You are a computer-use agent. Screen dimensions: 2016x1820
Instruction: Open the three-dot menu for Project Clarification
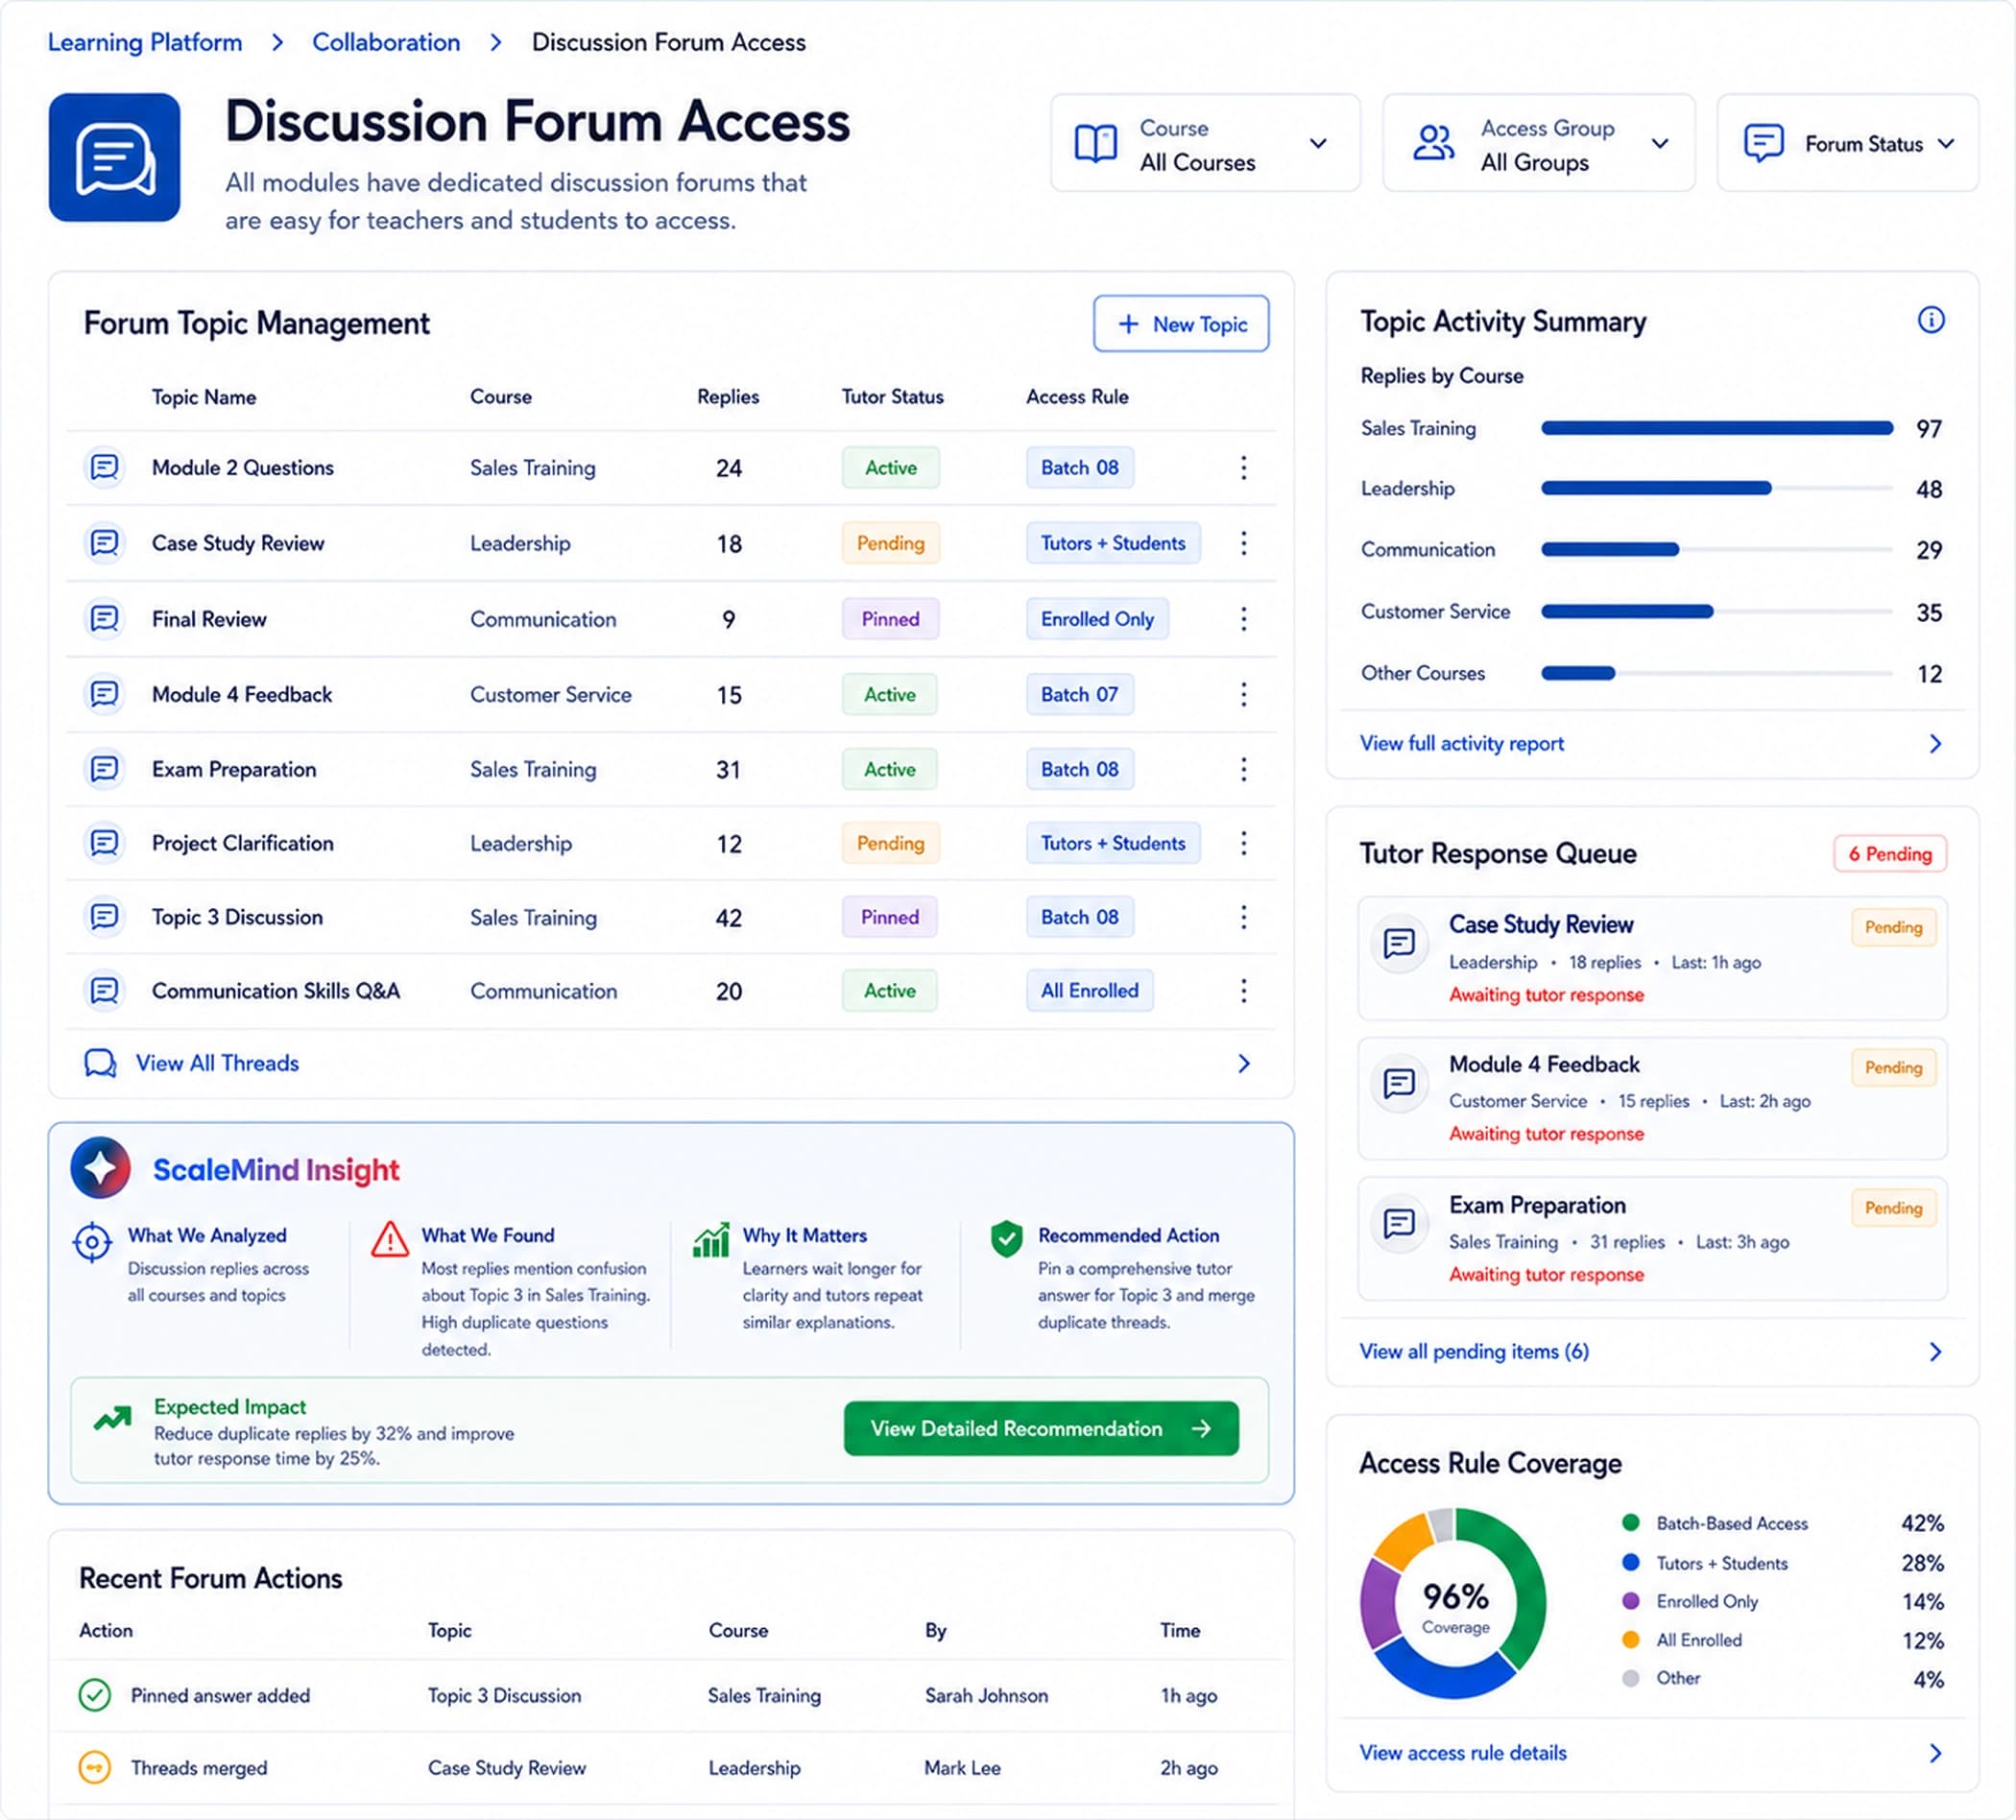pyautogui.click(x=1243, y=843)
